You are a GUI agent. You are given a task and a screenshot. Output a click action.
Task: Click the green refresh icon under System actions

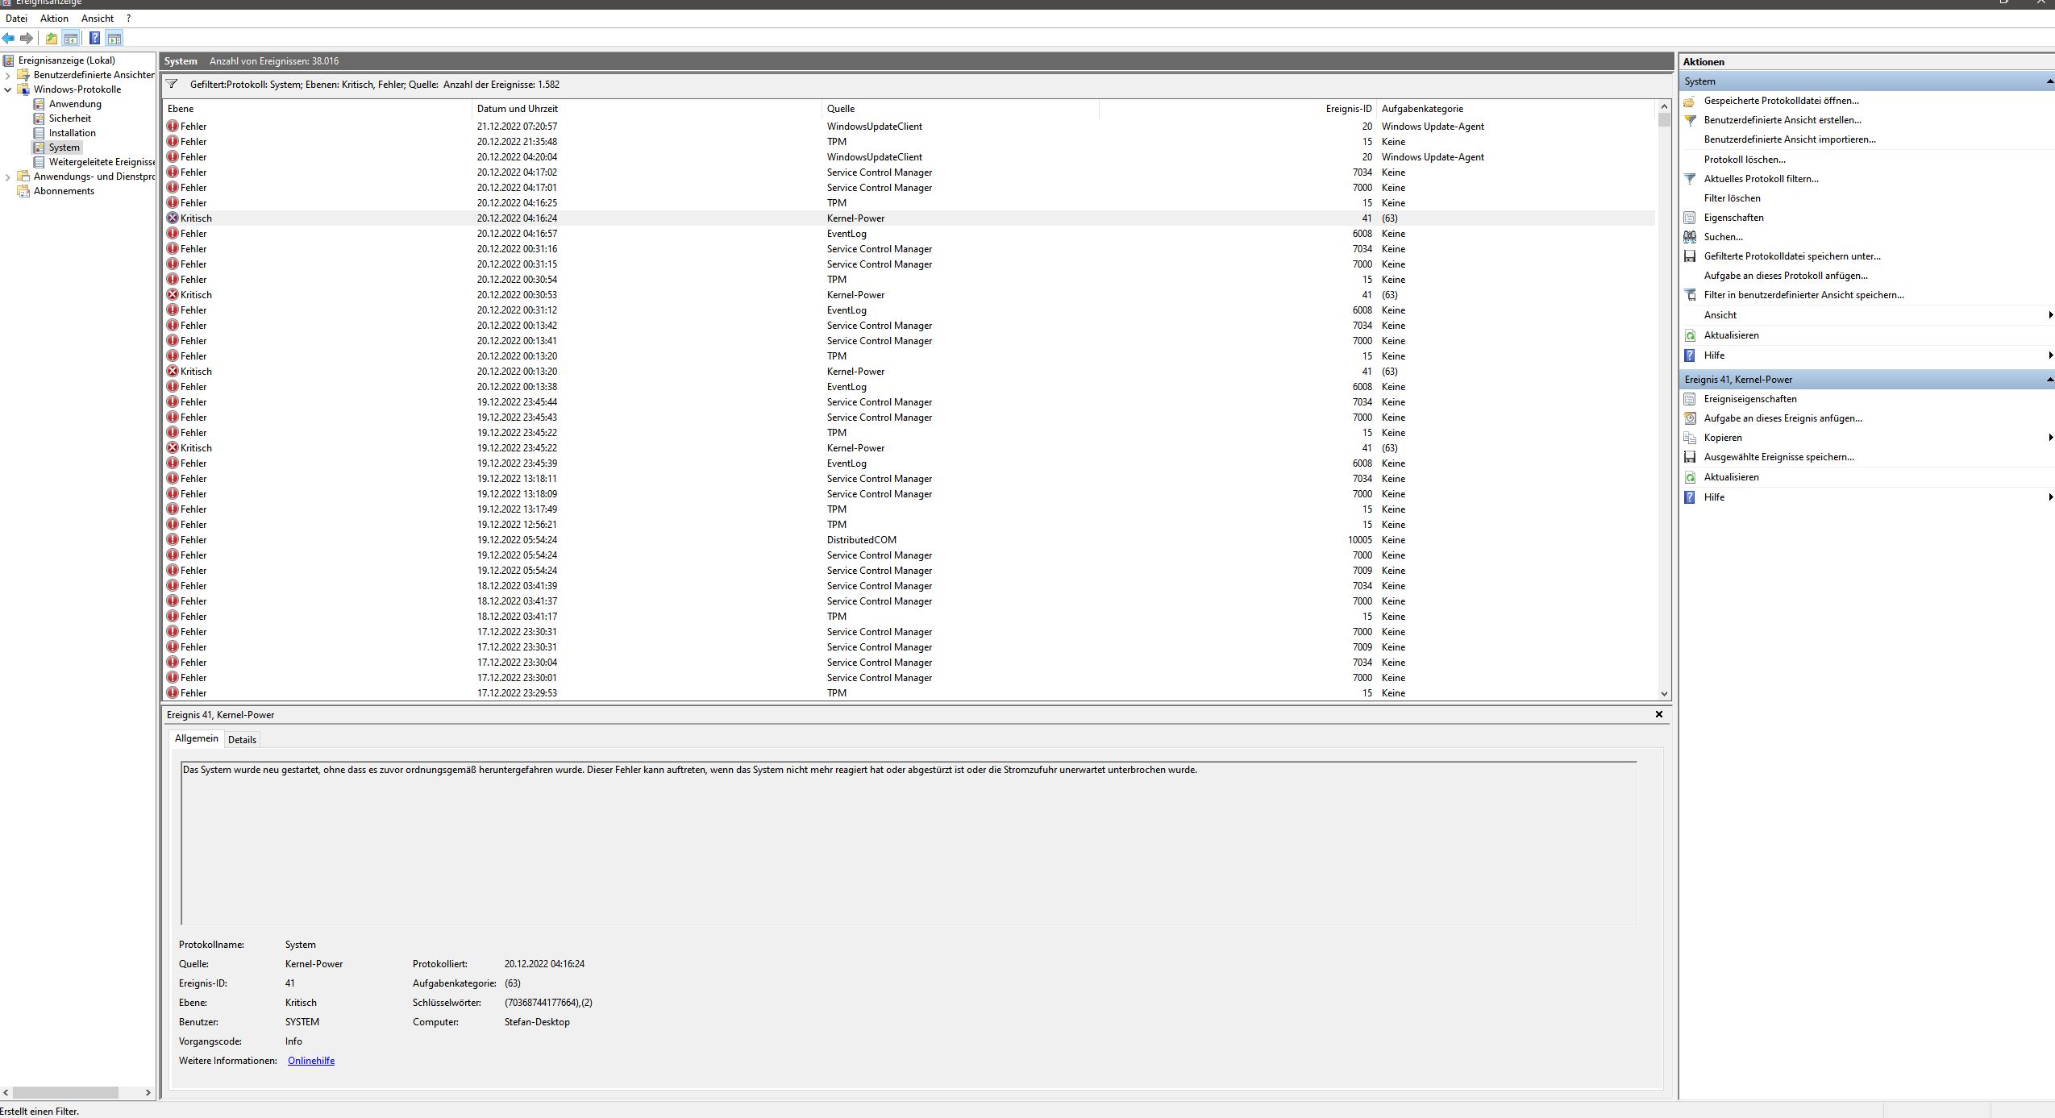1690,335
